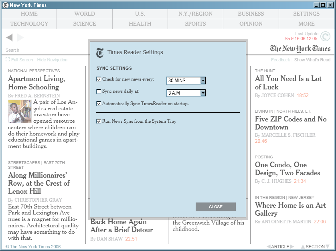Click the NATIONAL PERSPECTIVES label
The image size is (336, 251).
pos(34,71)
